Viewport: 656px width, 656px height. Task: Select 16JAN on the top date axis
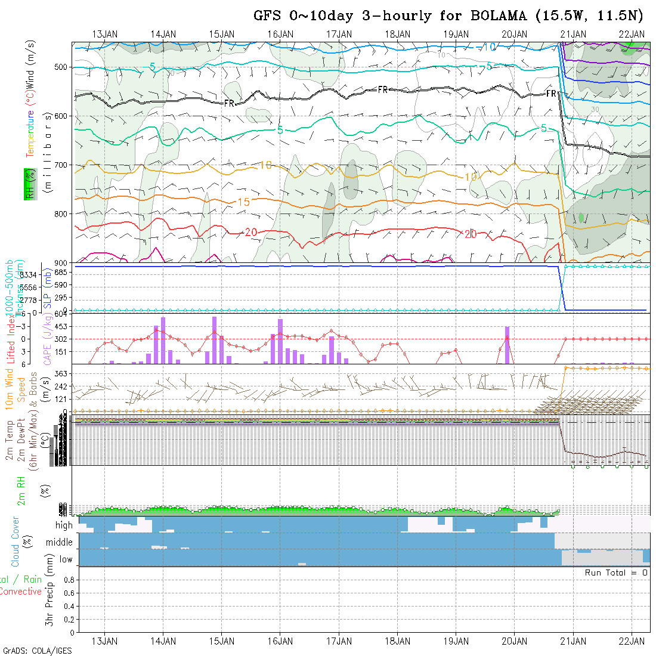pyautogui.click(x=280, y=34)
